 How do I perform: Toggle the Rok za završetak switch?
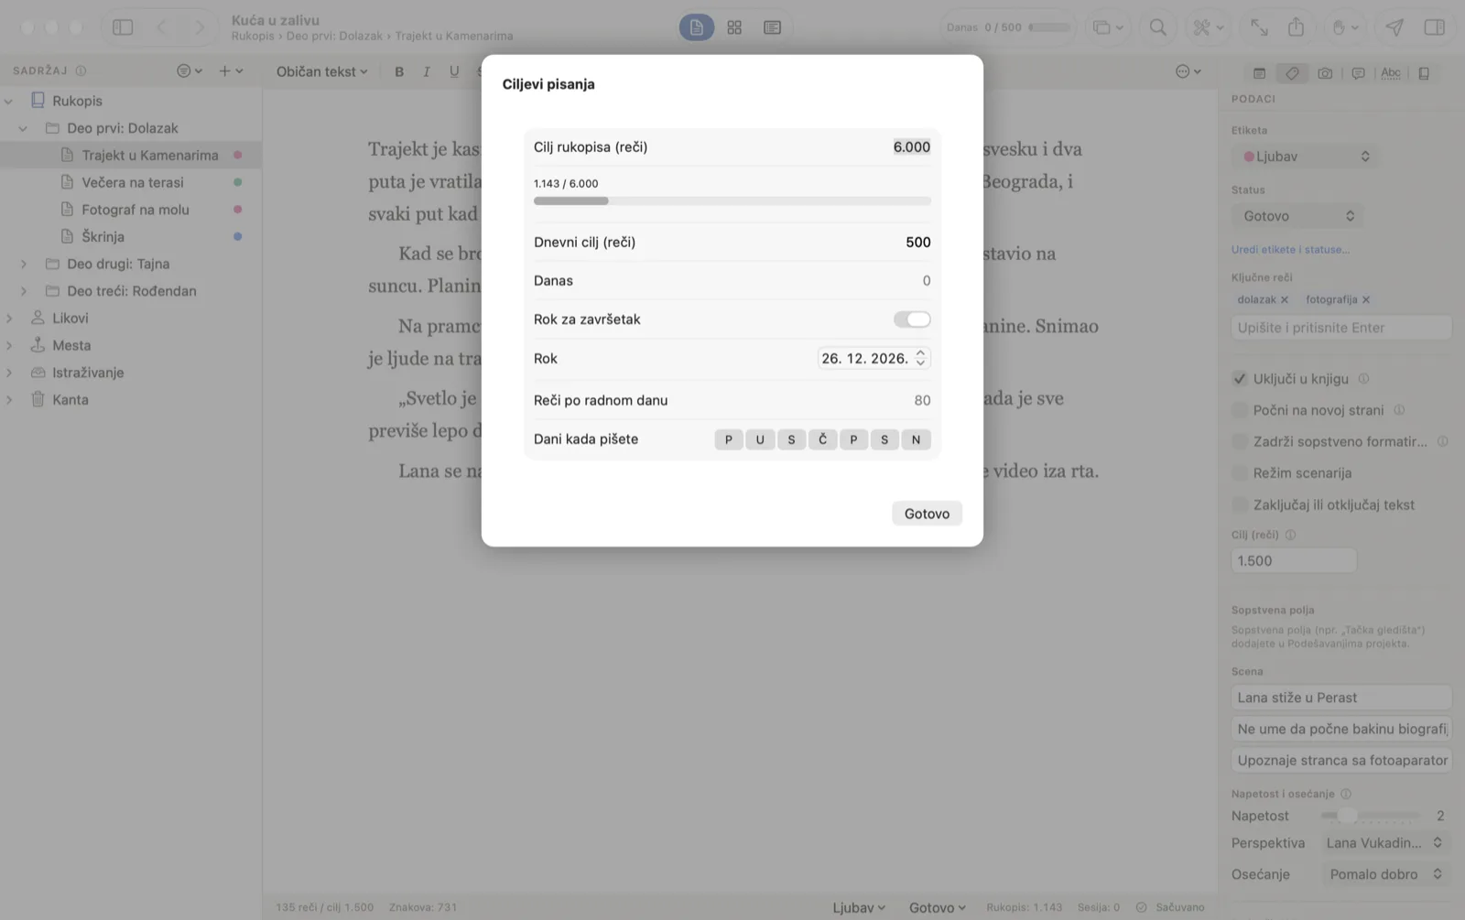(912, 319)
